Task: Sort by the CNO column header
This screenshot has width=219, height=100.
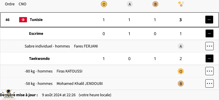Action: coord(23,4)
